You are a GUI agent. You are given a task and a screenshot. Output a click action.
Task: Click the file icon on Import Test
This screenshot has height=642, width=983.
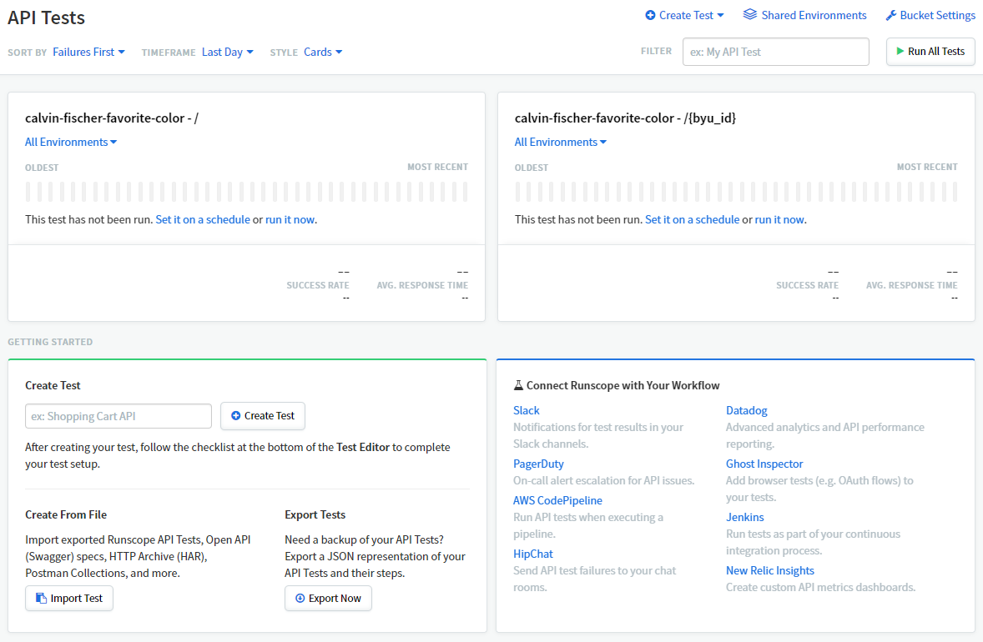(x=41, y=598)
